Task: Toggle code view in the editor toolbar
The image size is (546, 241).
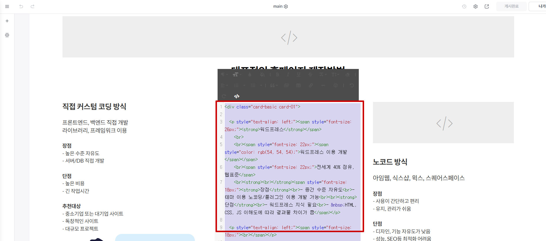Action: click(237, 96)
